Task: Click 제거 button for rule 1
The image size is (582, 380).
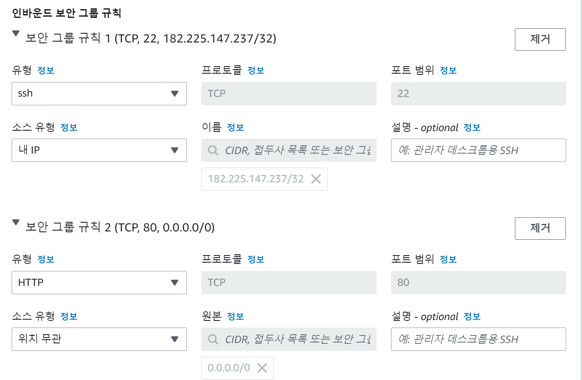Action: pyautogui.click(x=540, y=40)
